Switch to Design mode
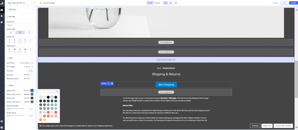 point(150,3)
